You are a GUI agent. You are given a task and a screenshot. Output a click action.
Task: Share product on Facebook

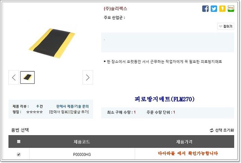point(205,9)
